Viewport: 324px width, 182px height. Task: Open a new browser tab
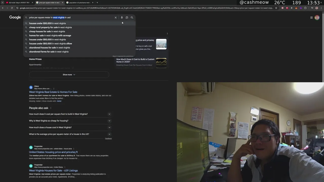pyautogui.click(x=97, y=3)
